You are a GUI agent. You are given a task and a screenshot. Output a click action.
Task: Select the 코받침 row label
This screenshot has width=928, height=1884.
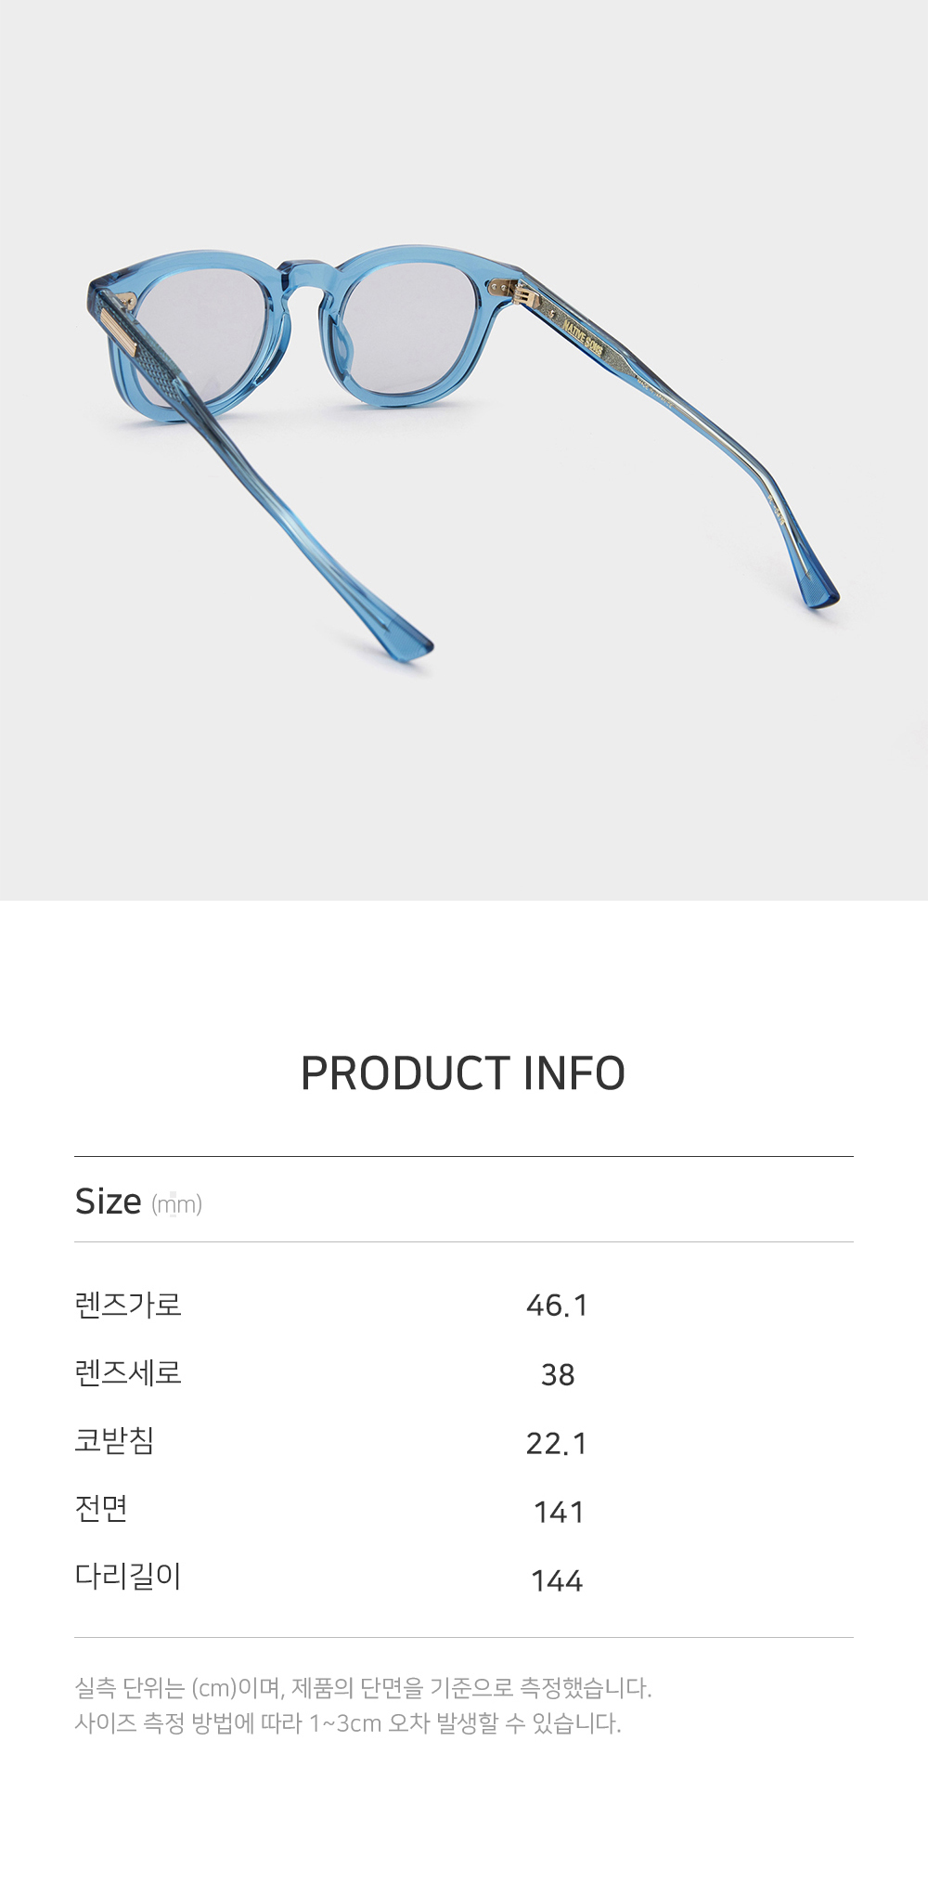coord(114,1440)
